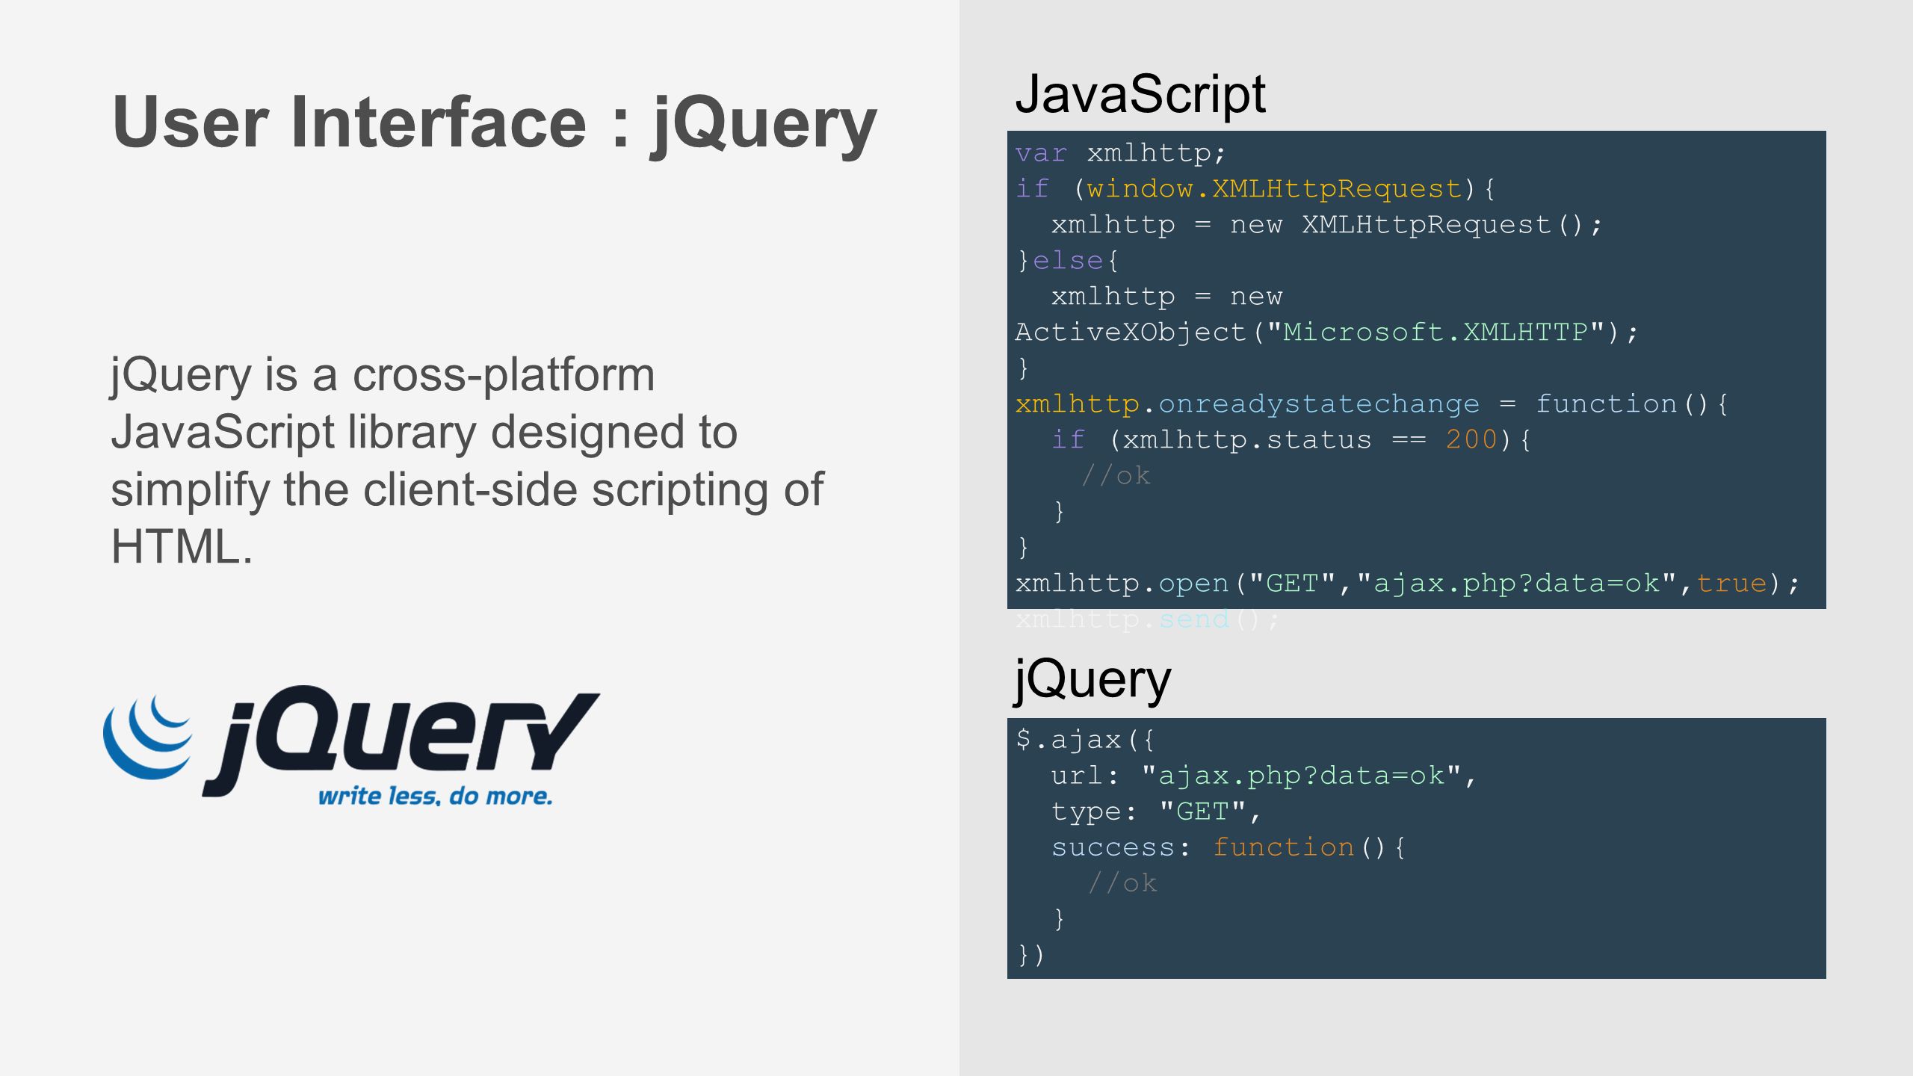Click the ActiveXObject("Microsoft.XMLHTTP") line
This screenshot has width=1913, height=1076.
tap(1326, 333)
